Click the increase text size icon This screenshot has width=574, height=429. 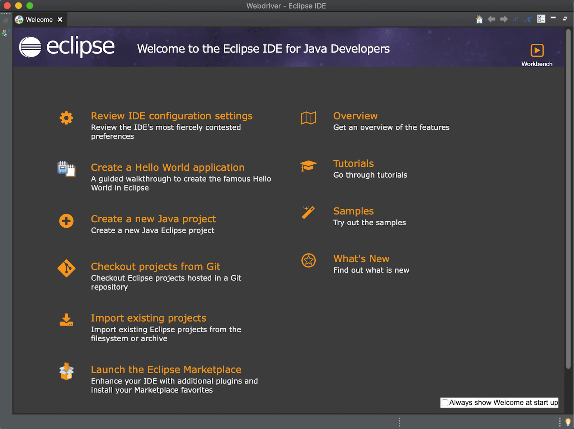(528, 19)
